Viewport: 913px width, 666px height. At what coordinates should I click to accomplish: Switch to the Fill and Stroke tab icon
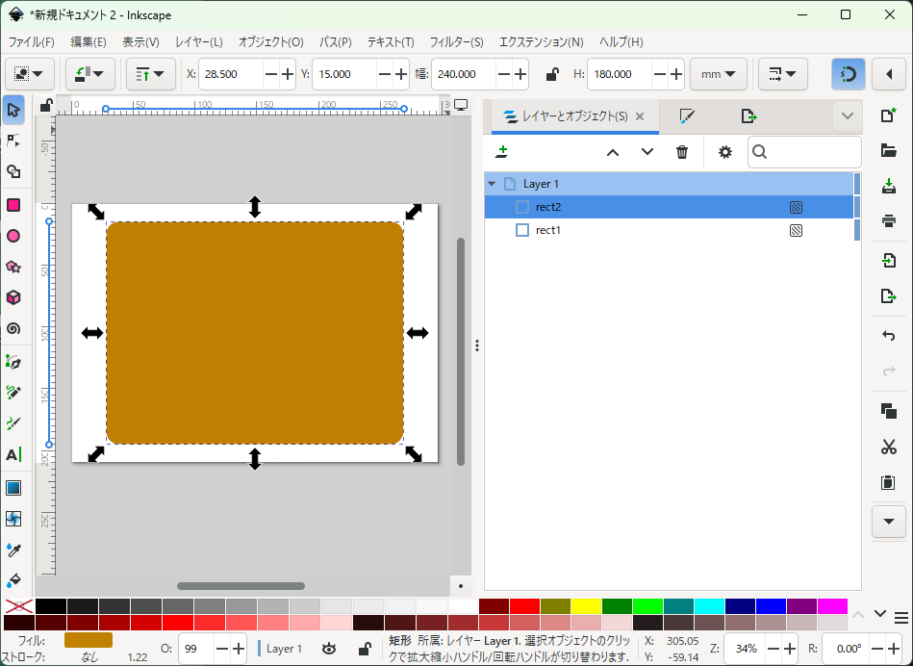[x=687, y=116]
